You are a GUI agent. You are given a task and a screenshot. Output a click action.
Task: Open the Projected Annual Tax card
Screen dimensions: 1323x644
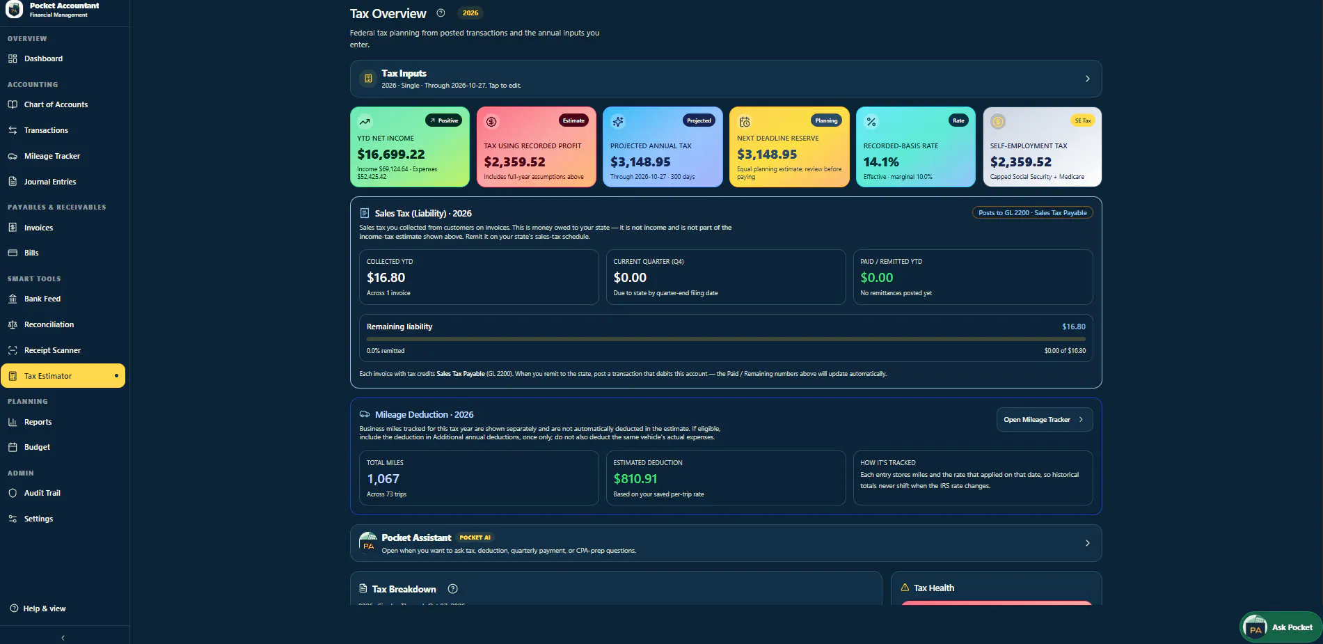[x=663, y=147]
